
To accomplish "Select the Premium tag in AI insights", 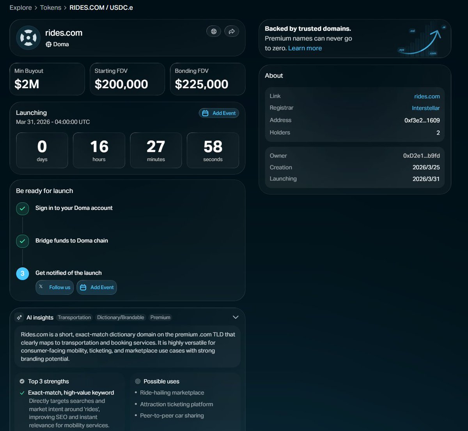I will tap(160, 317).
